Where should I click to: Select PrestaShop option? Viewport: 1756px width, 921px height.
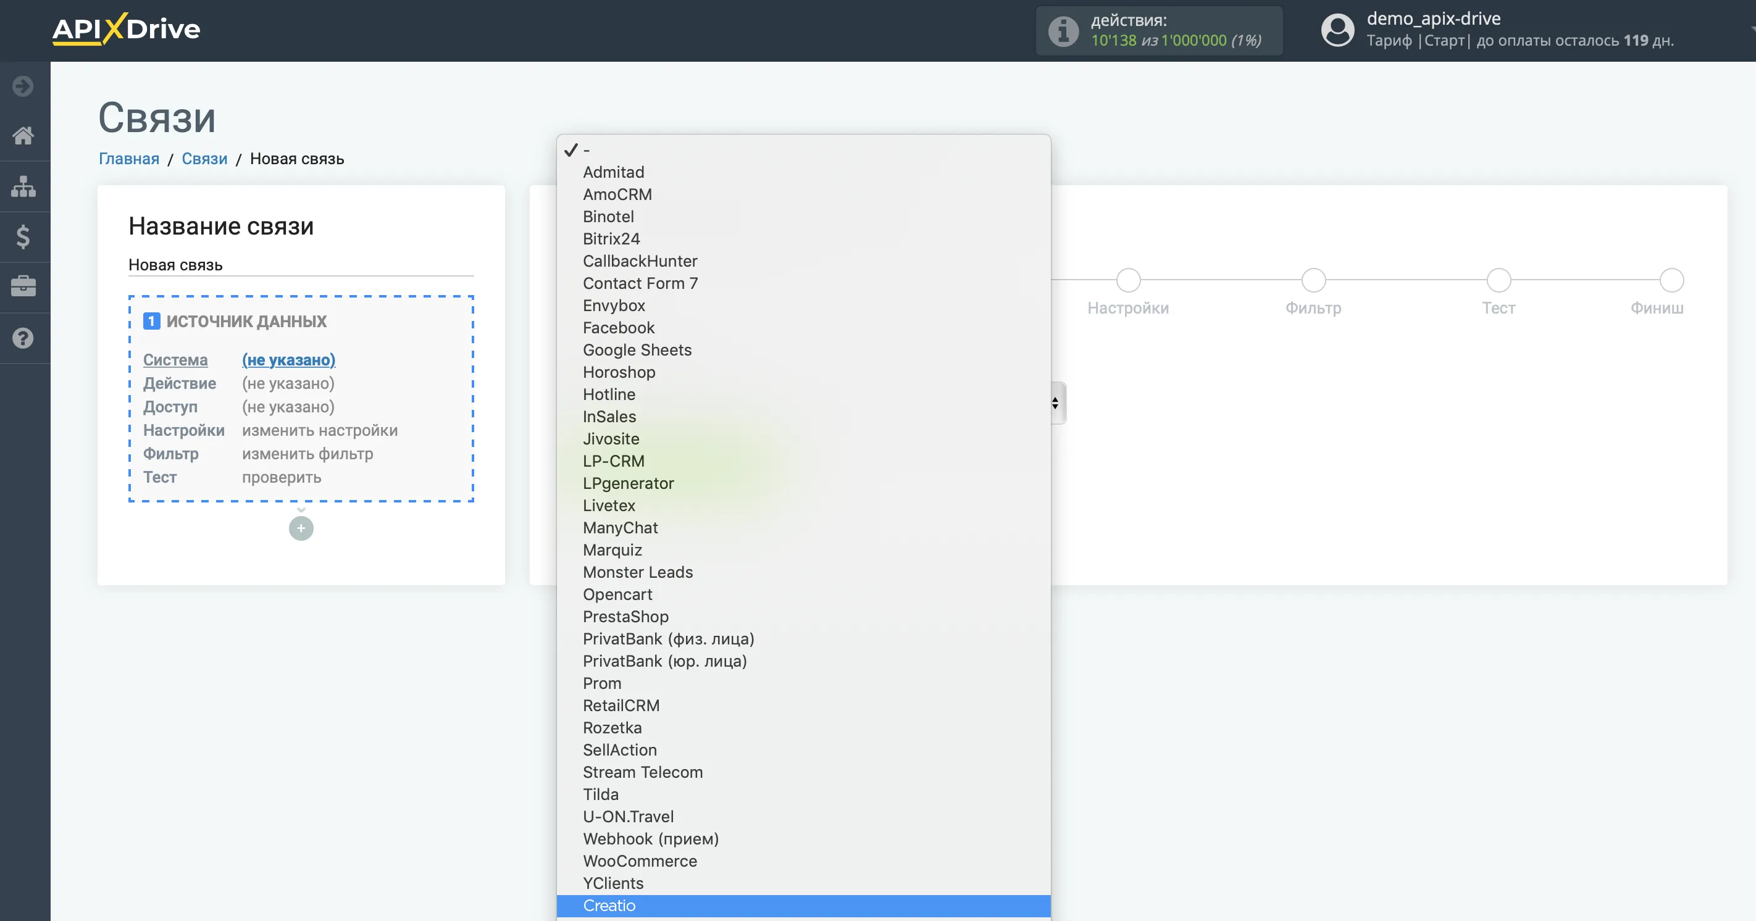[x=804, y=617]
